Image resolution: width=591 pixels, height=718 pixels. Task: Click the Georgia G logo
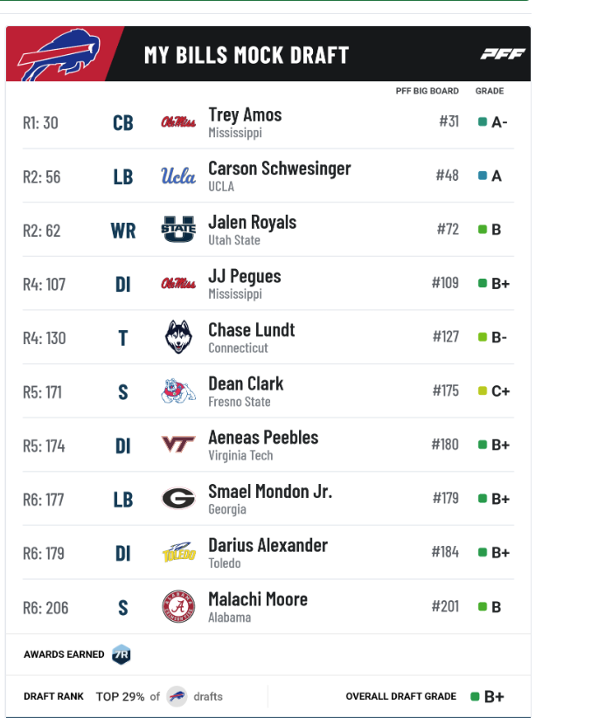(x=178, y=498)
